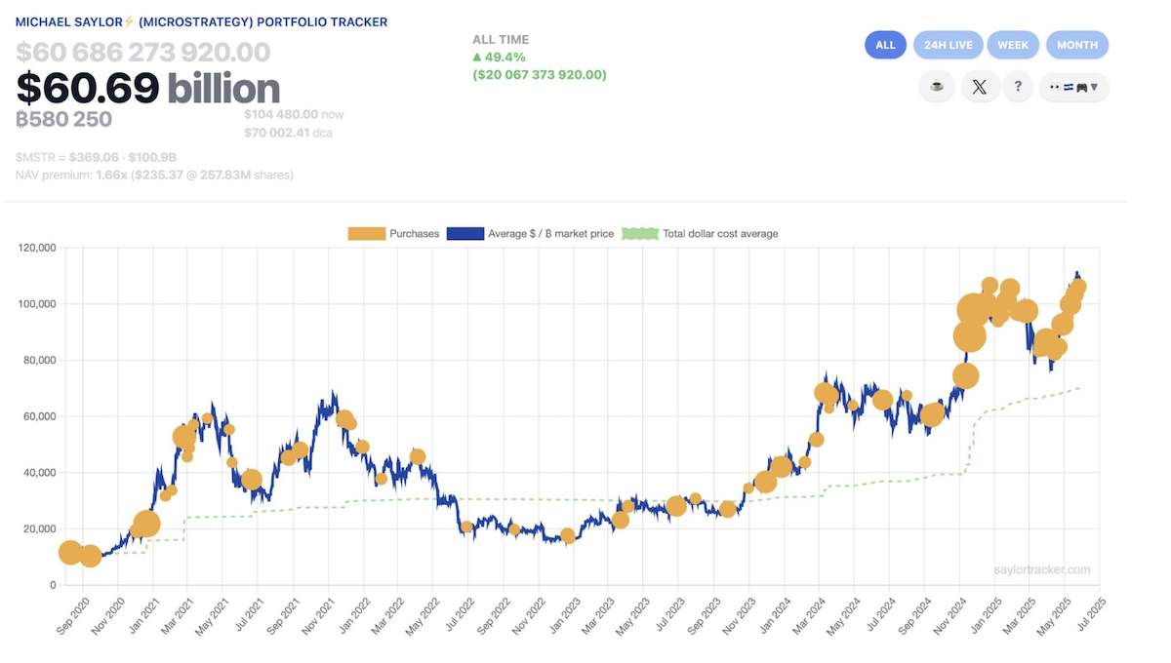Click the Nov 2024 x-axis label
The width and height of the screenshot is (1171, 663).
[950, 617]
